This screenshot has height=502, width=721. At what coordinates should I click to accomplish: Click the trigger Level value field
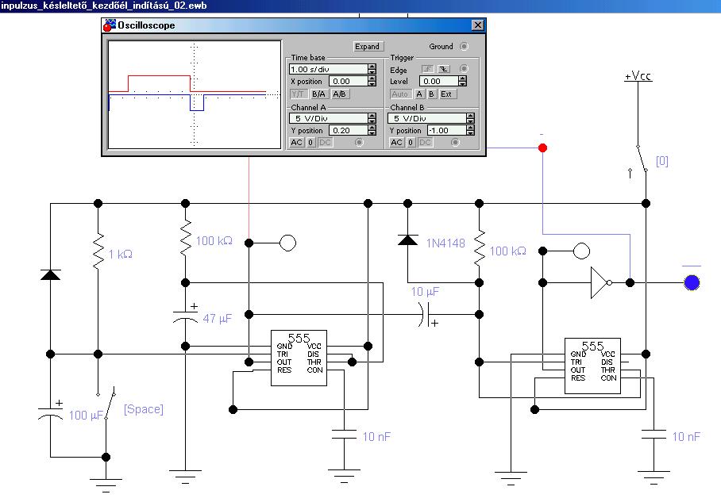pyautogui.click(x=438, y=82)
